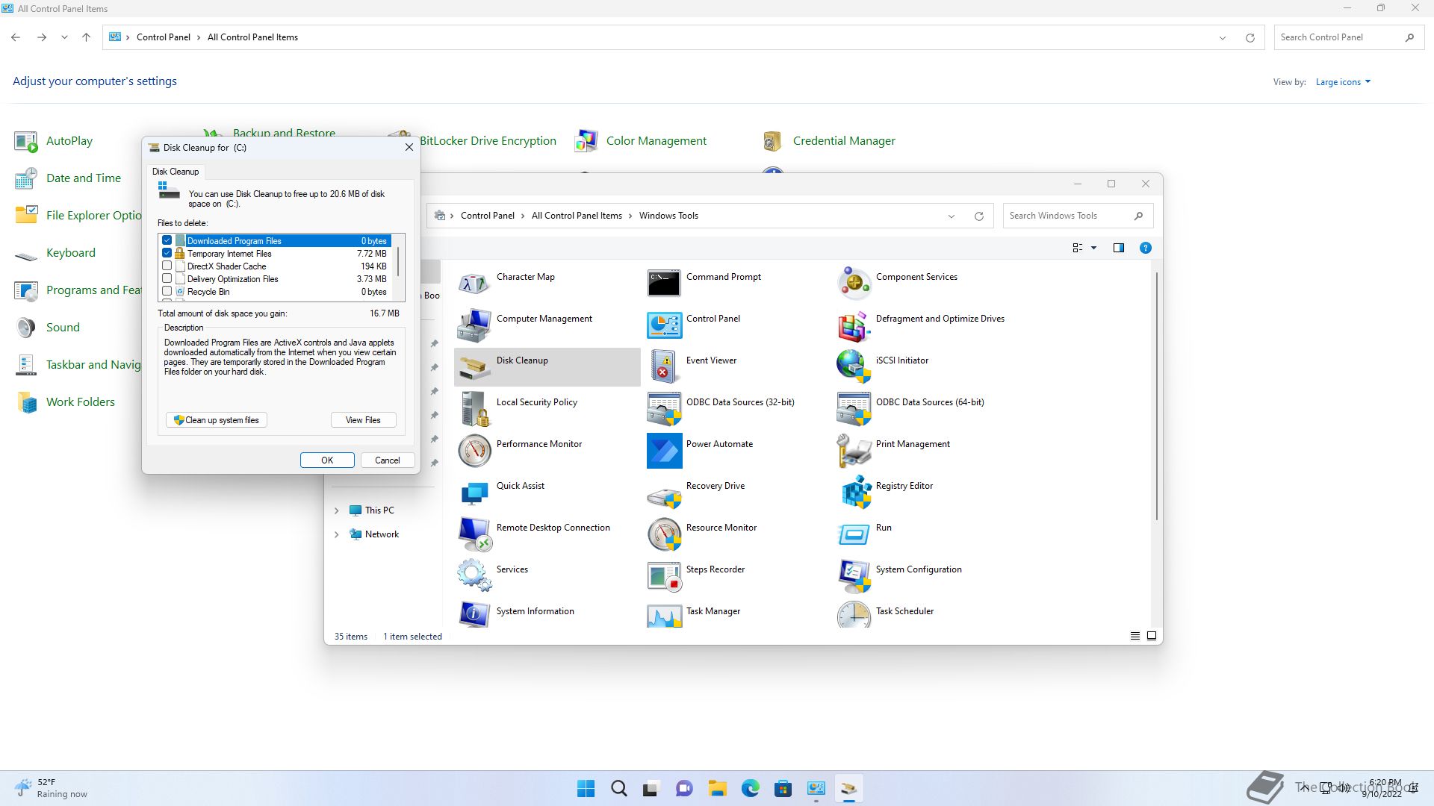Open the Services tool icon
Screen dimensions: 1434x806
(474, 575)
